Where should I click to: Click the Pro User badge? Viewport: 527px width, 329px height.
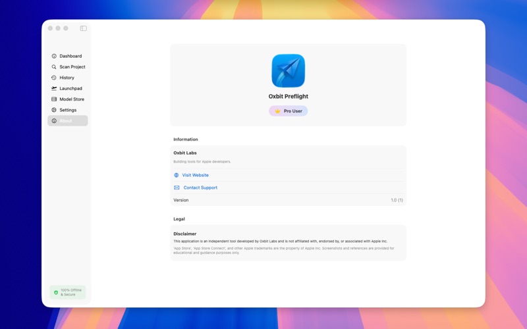[x=288, y=111]
